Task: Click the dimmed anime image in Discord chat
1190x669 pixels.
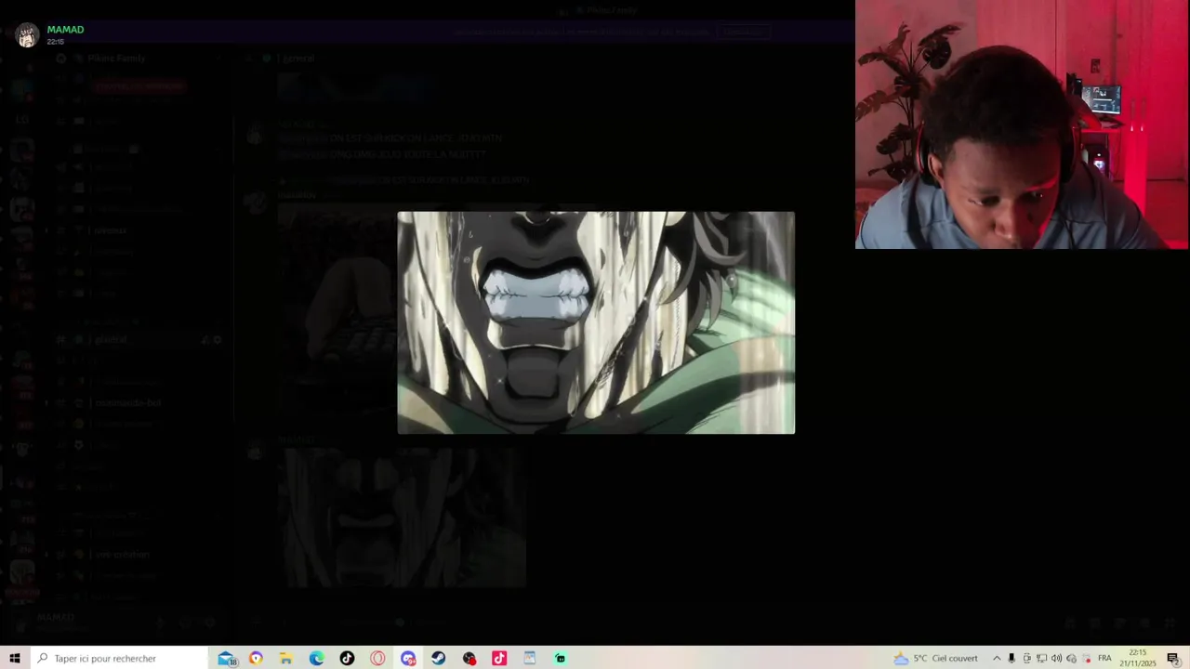Action: [404, 518]
